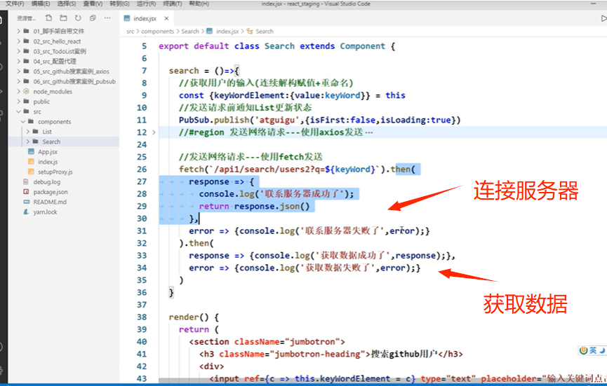Click 'PubSub' on line 11
Image resolution: width=607 pixels, height=386 pixels.
[194, 120]
